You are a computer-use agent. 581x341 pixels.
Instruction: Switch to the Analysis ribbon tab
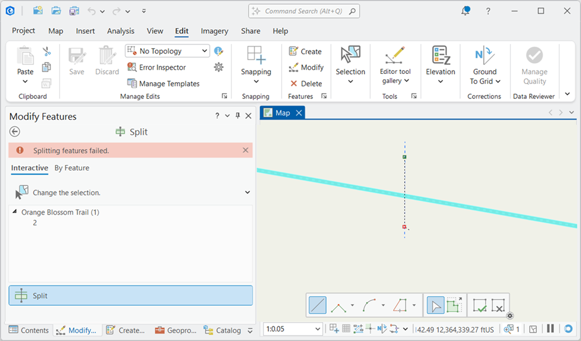pos(121,31)
